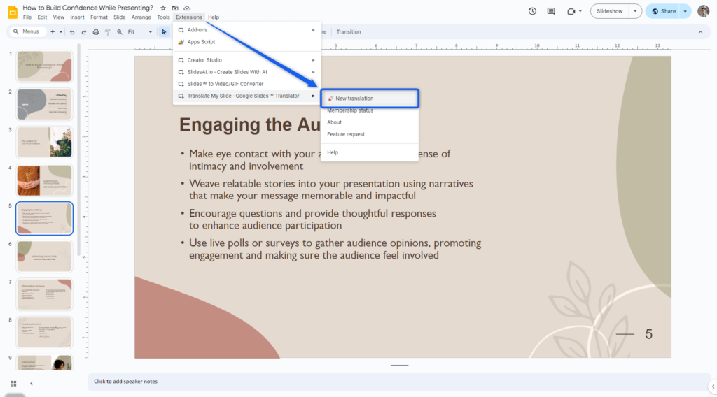Open grid view of slides
The height and width of the screenshot is (397, 717).
pos(13,383)
